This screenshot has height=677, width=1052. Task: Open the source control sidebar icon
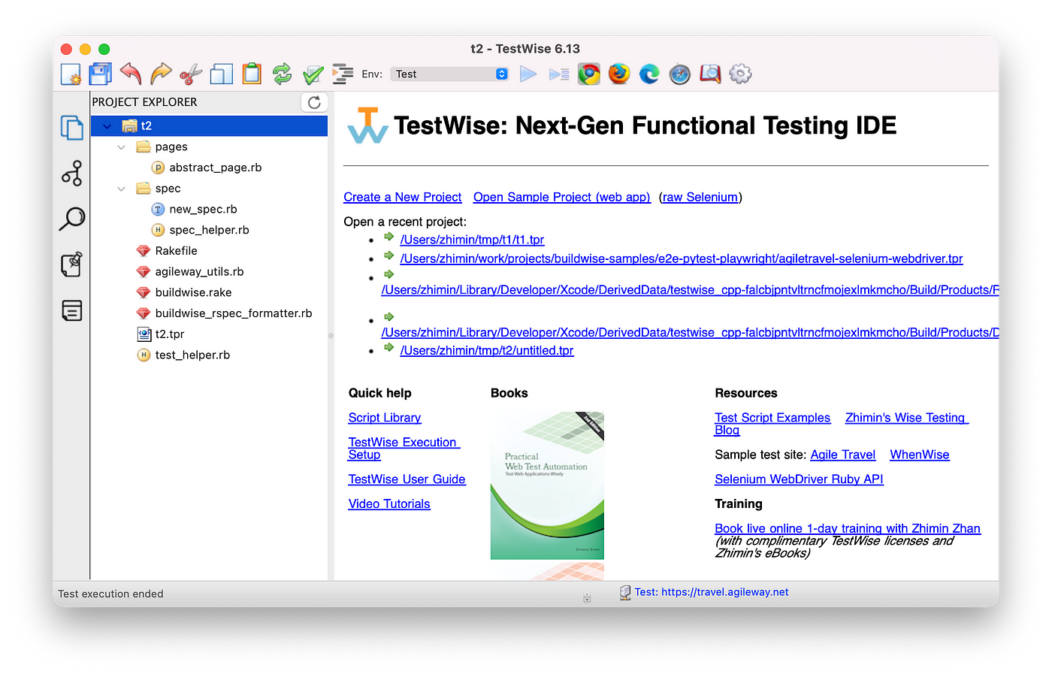pos(72,174)
